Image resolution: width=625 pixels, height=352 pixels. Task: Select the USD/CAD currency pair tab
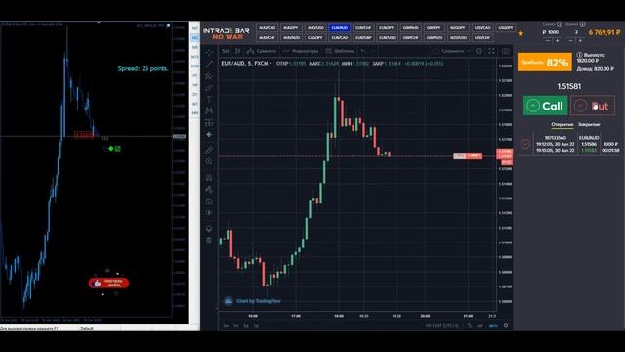482,28
